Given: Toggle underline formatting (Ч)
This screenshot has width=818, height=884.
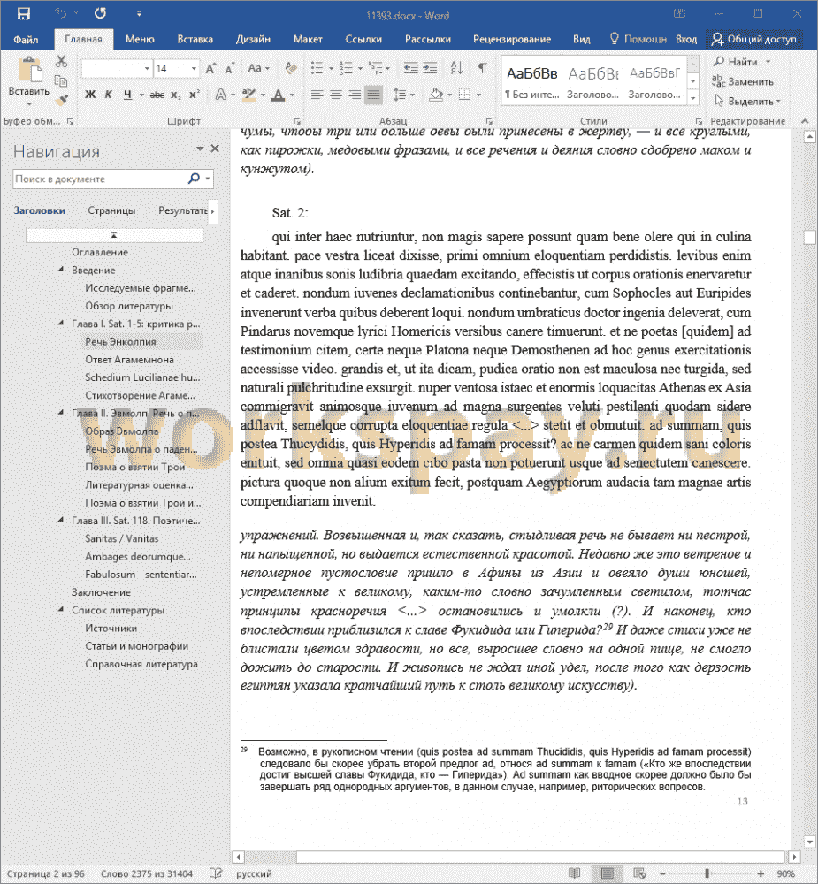Looking at the screenshot, I should pyautogui.click(x=127, y=95).
